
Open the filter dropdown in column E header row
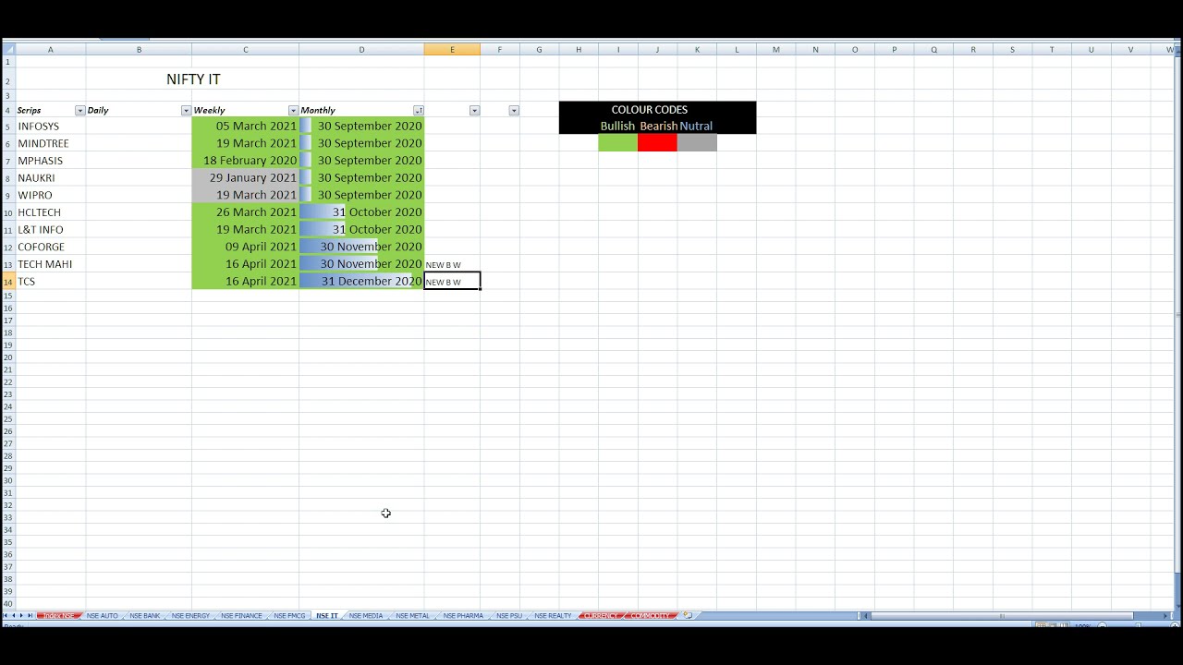click(474, 111)
